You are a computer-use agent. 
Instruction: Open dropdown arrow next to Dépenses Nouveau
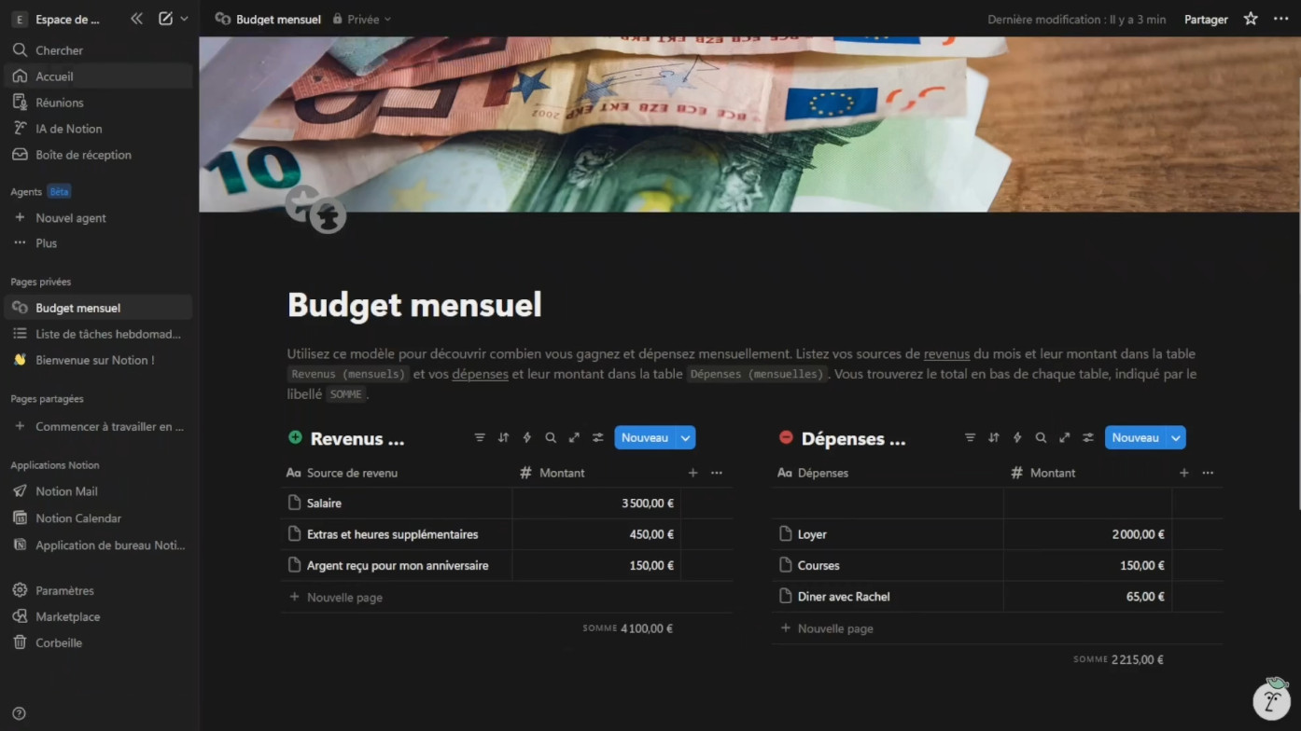pyautogui.click(x=1176, y=437)
